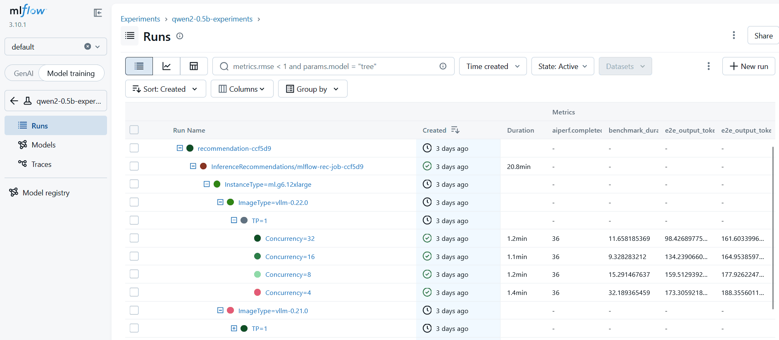Collapse the InferenceRecommendations child runs
This screenshot has height=340, width=779.
(193, 166)
